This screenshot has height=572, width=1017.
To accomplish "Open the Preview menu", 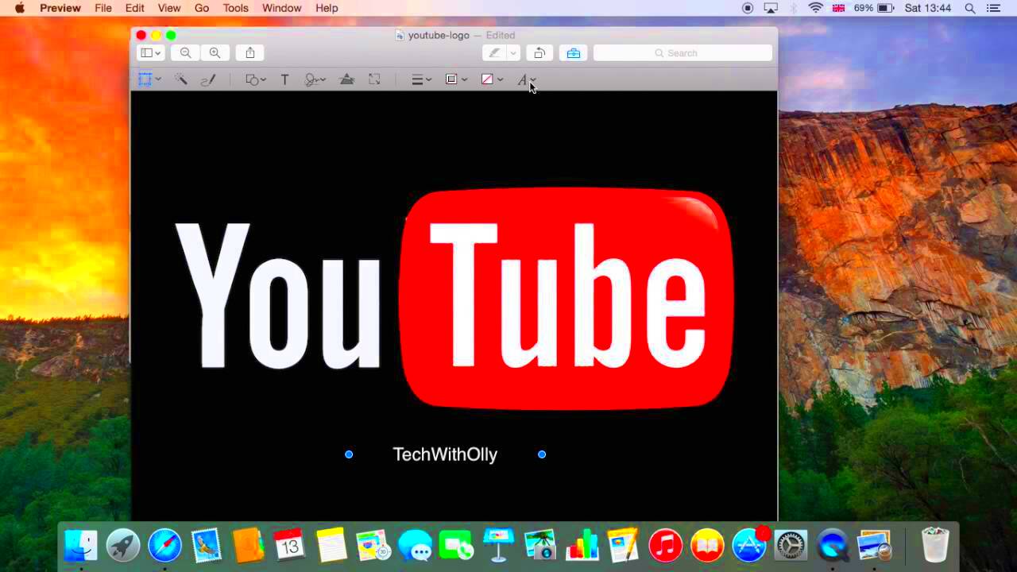I will pos(60,8).
